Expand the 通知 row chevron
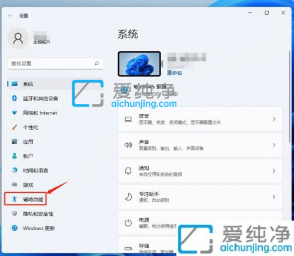This screenshot has width=294, height=256. point(274,171)
